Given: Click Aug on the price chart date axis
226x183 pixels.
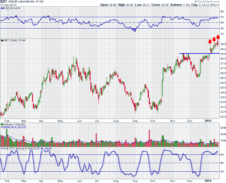Looking at the screenshot, I should point(116,121).
